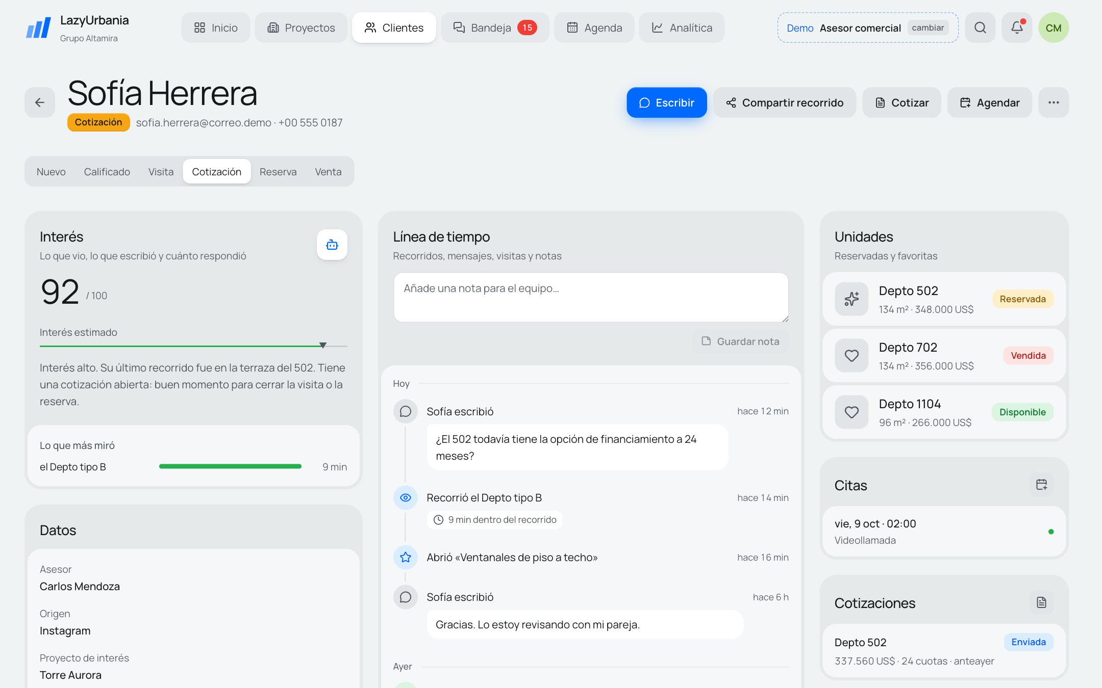Open the search magnifier icon

980,28
